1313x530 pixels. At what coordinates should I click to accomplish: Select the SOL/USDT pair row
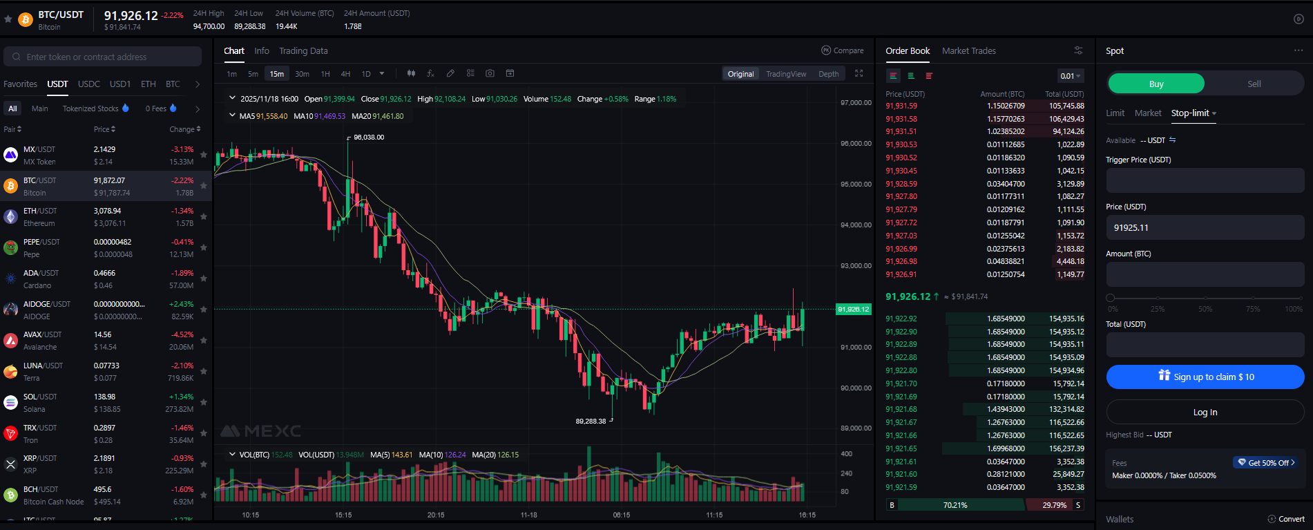(x=106, y=402)
